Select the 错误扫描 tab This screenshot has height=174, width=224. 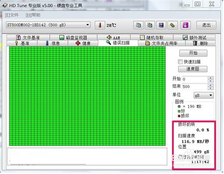pyautogui.click(x=118, y=43)
